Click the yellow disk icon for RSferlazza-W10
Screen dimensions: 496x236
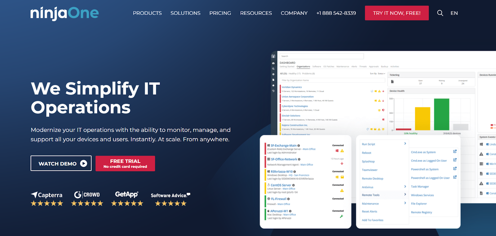pyautogui.click(x=342, y=177)
